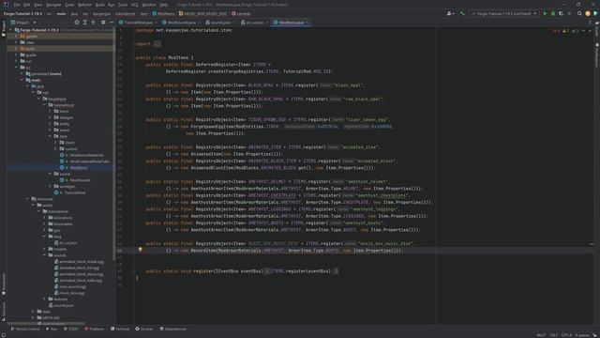Collapse the sounds folder in project tree
Image resolution: width=600 pixels, height=338 pixels.
coord(45,255)
